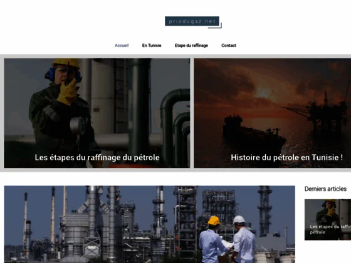Select the 'Derniers articles' heading

coord(325,189)
